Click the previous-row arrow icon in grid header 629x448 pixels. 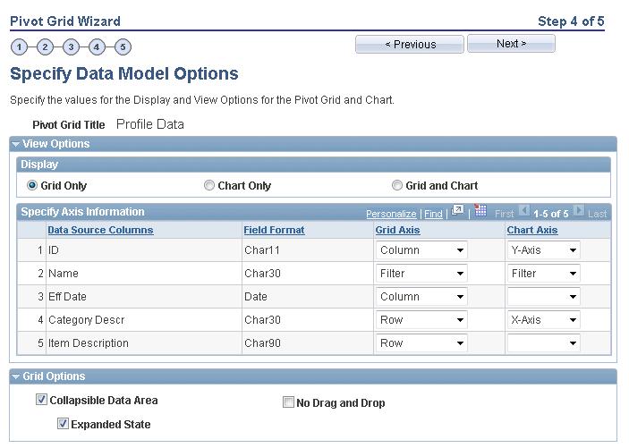pyautogui.click(x=524, y=210)
